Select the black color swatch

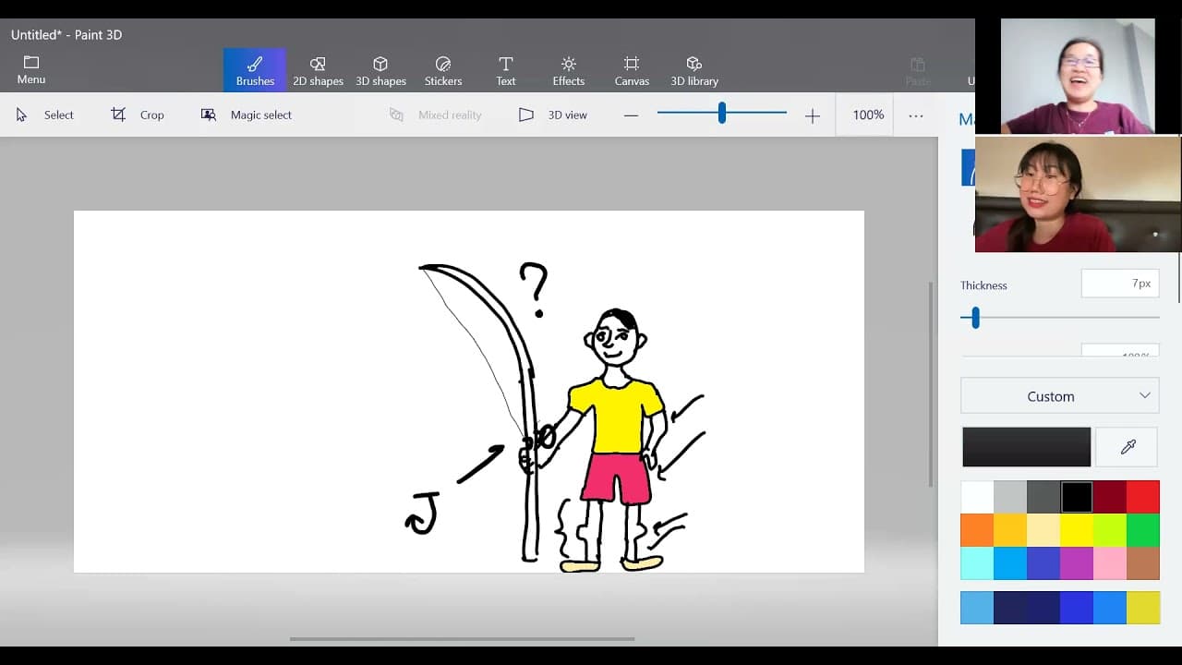tap(1077, 497)
